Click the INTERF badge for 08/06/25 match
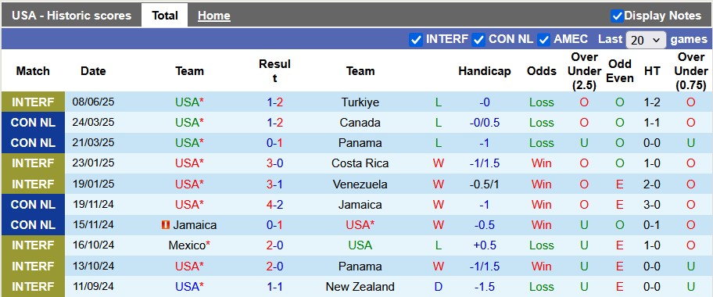This screenshot has height=297, width=713. [33, 102]
